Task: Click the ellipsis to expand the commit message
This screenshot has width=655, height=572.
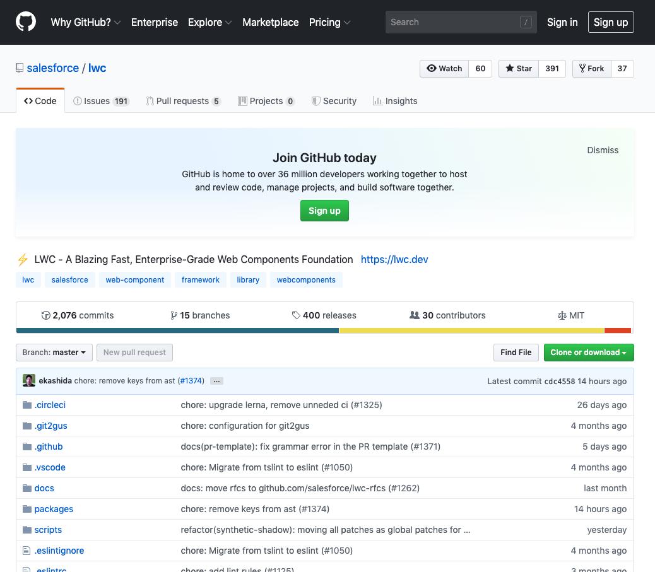Action: coord(216,381)
